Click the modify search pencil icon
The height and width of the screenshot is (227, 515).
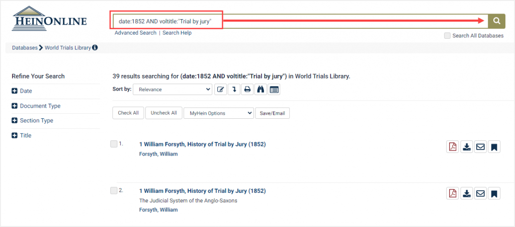click(221, 90)
